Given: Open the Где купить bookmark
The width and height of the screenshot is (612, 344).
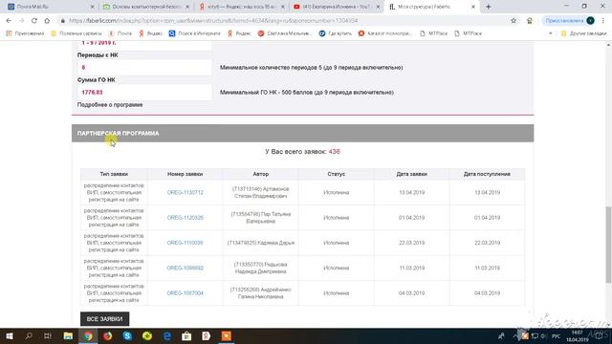Looking at the screenshot, I should (336, 33).
